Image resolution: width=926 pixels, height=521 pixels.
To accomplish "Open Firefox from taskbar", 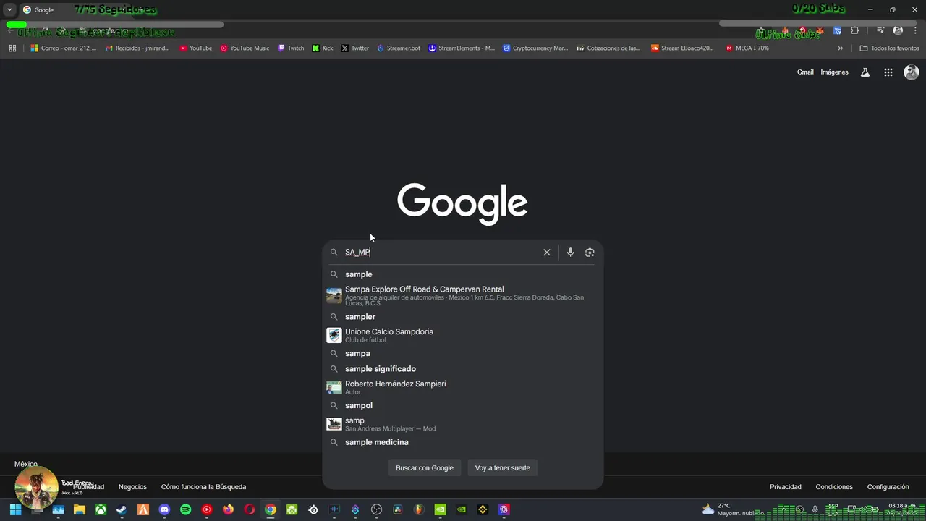I will [x=228, y=509].
